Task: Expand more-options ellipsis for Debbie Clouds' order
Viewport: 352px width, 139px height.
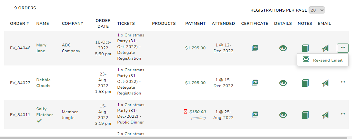Action: [x=343, y=82]
